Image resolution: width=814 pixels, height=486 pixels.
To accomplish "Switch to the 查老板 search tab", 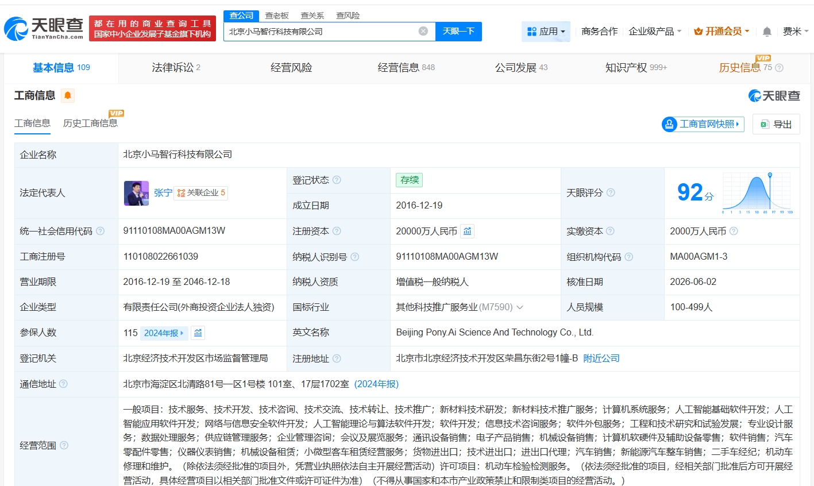I will (277, 16).
